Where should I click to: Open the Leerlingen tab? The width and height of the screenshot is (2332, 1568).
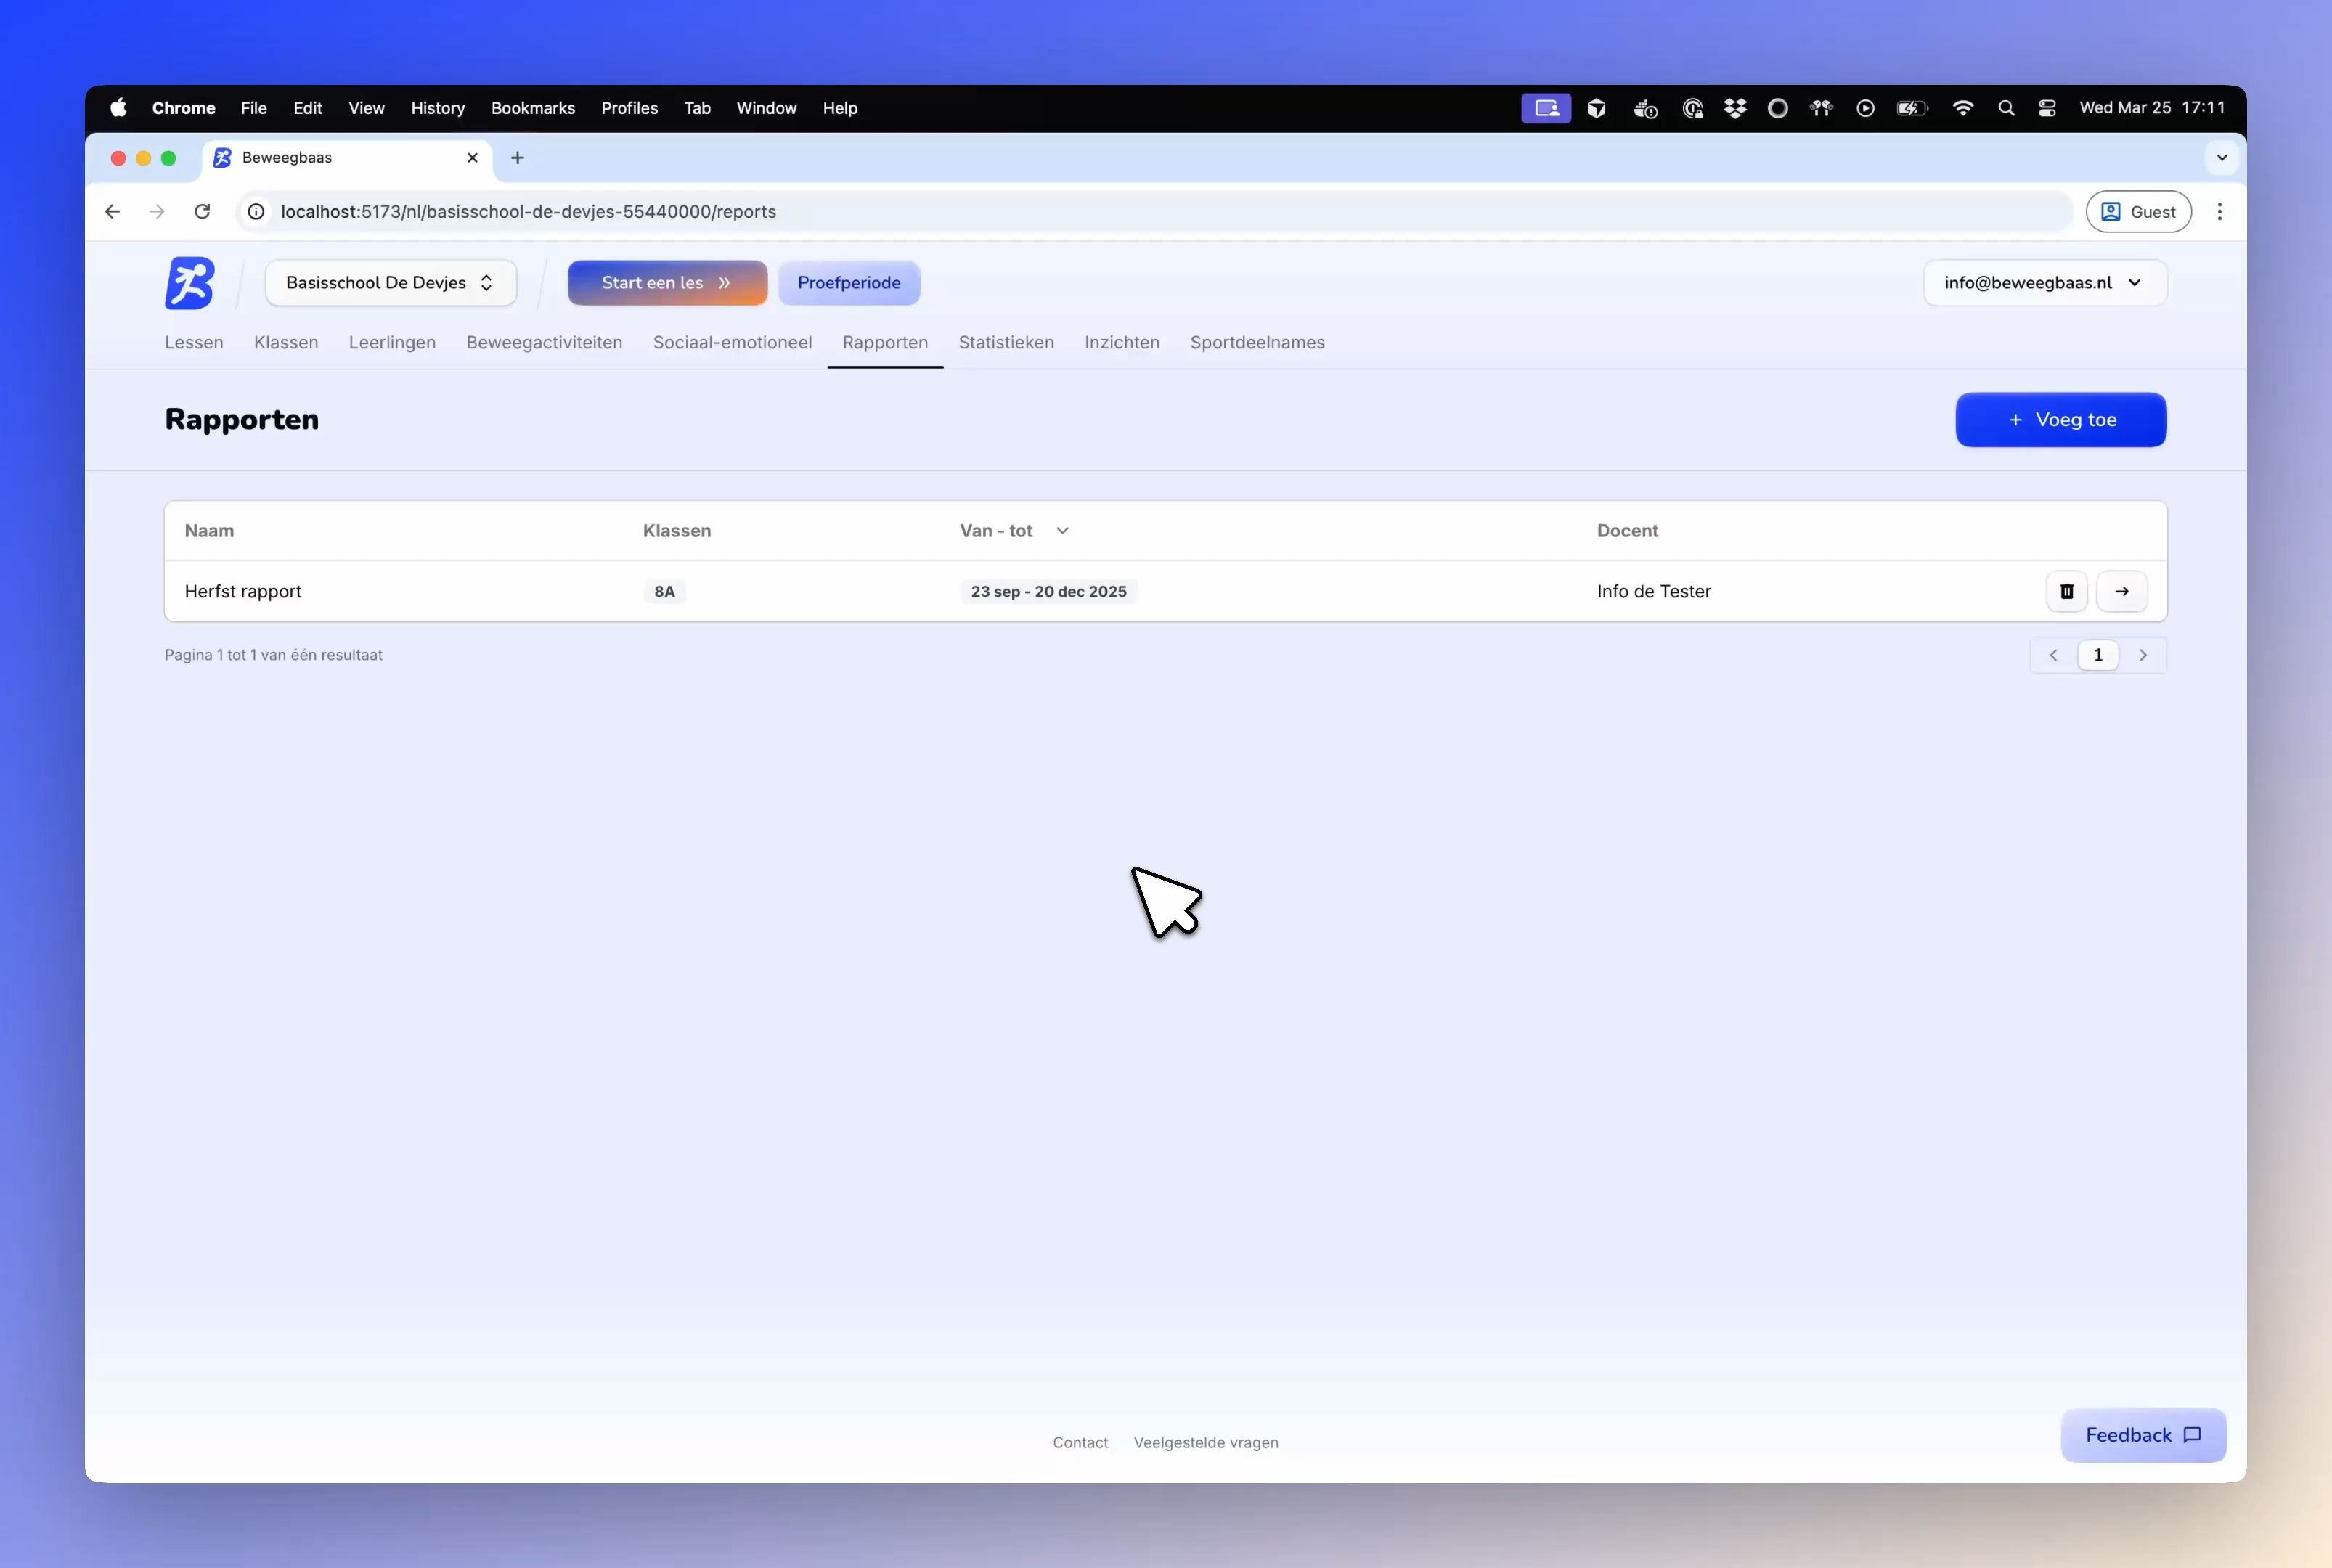pyautogui.click(x=392, y=342)
